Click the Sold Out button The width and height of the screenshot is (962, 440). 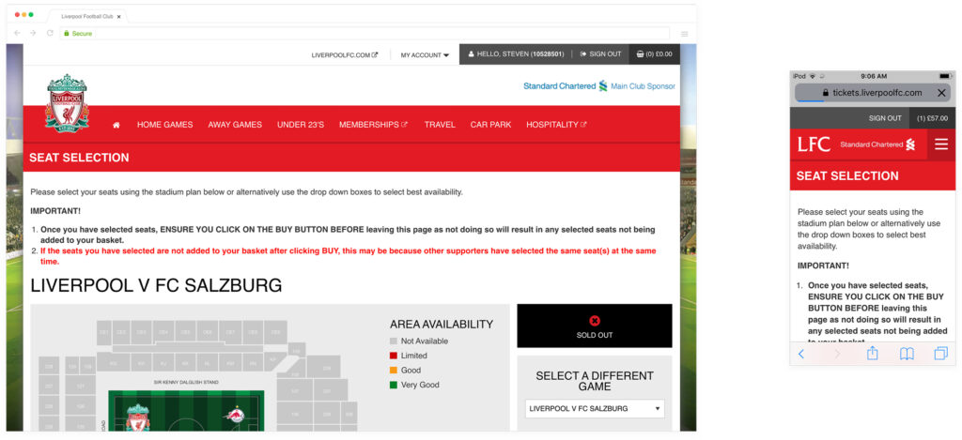point(594,326)
